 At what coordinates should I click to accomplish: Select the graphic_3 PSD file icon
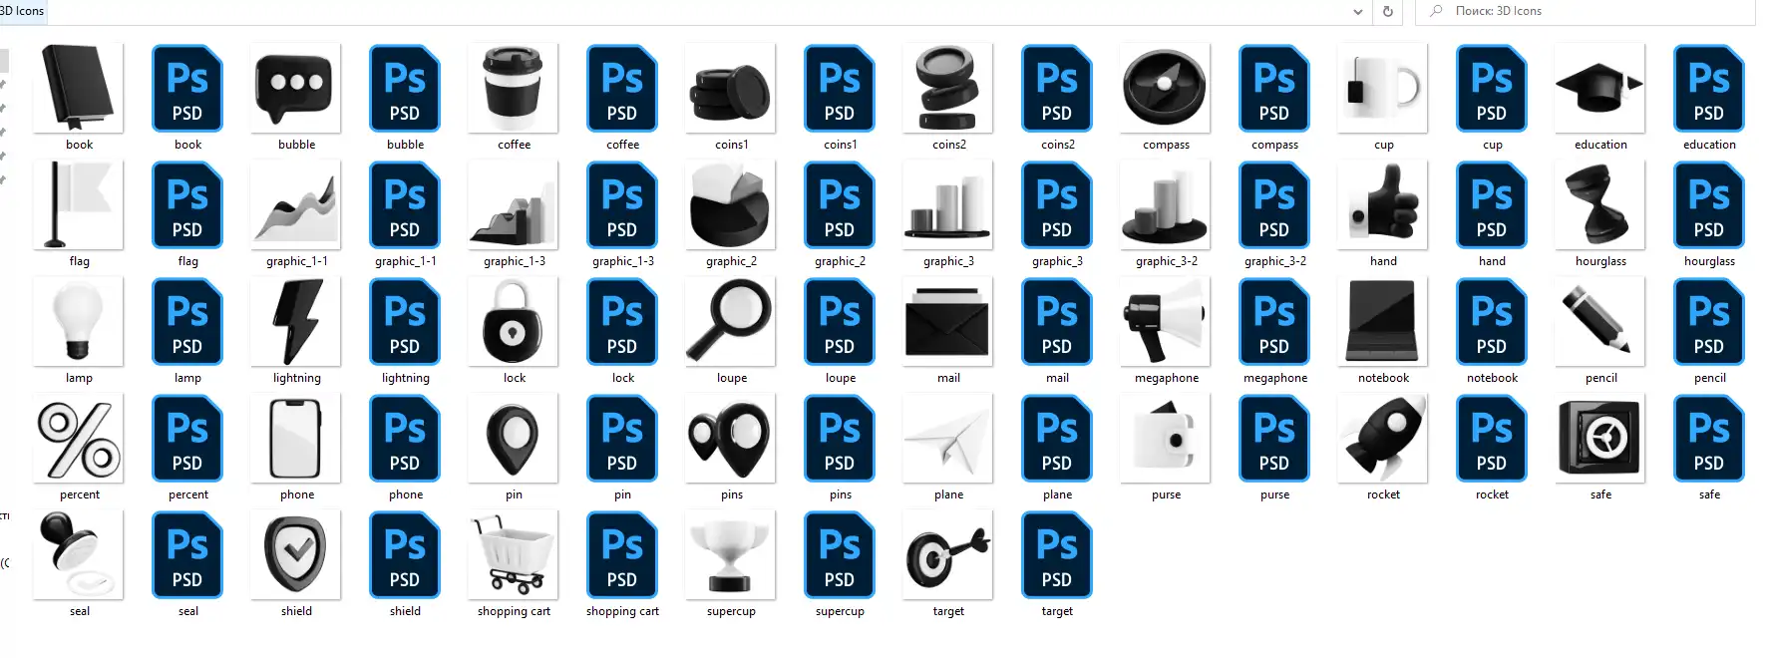click(1057, 204)
